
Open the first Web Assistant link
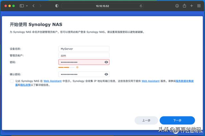point(53,81)
